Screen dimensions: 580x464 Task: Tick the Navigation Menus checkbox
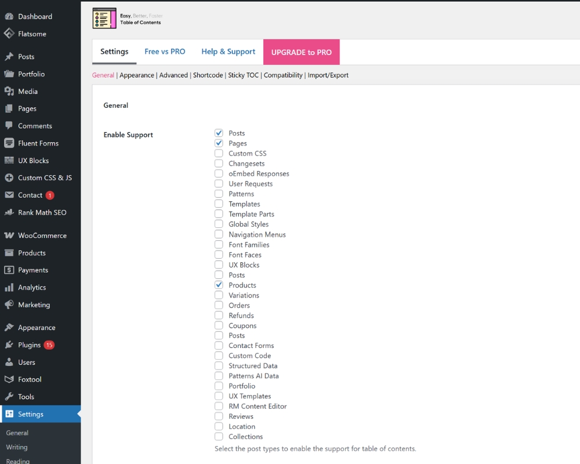(219, 234)
